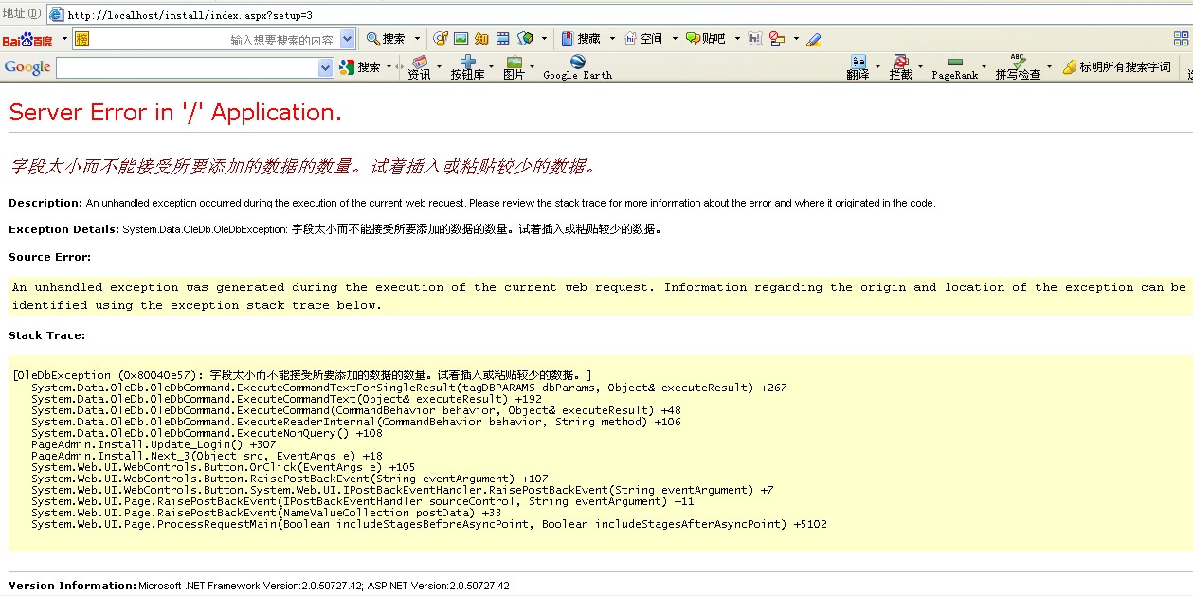Click the Google 翻译 translate icon
Screen dimensions: 1193x596
[858, 67]
